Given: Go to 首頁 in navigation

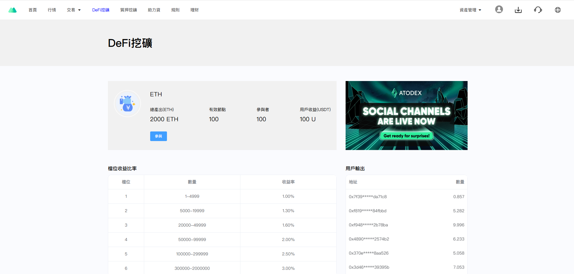Looking at the screenshot, I should 33,10.
